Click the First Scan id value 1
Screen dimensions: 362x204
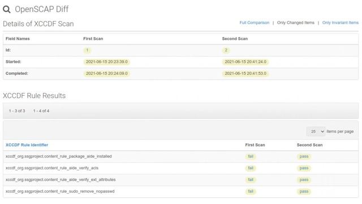87,50
